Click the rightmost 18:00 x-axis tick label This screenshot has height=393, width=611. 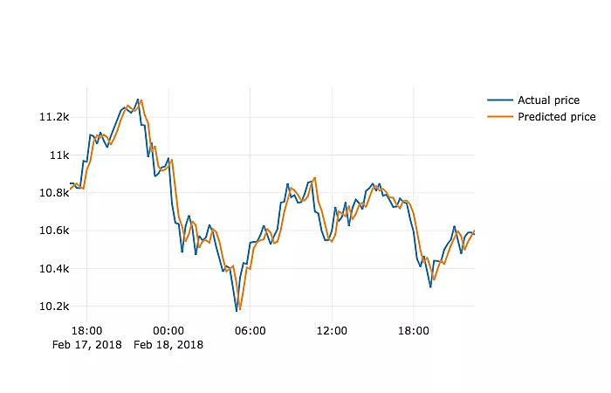pos(414,331)
